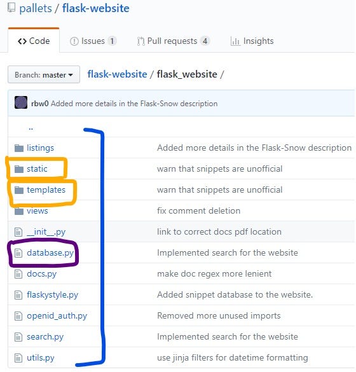Open the static folder
Viewport: 356px width, 372px height.
pyautogui.click(x=37, y=169)
